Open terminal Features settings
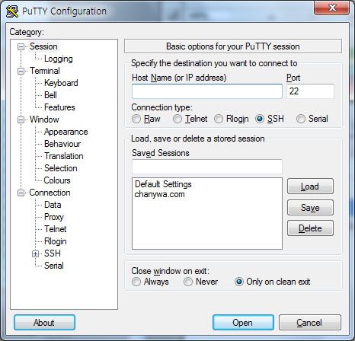The image size is (355, 341). pyautogui.click(x=59, y=107)
